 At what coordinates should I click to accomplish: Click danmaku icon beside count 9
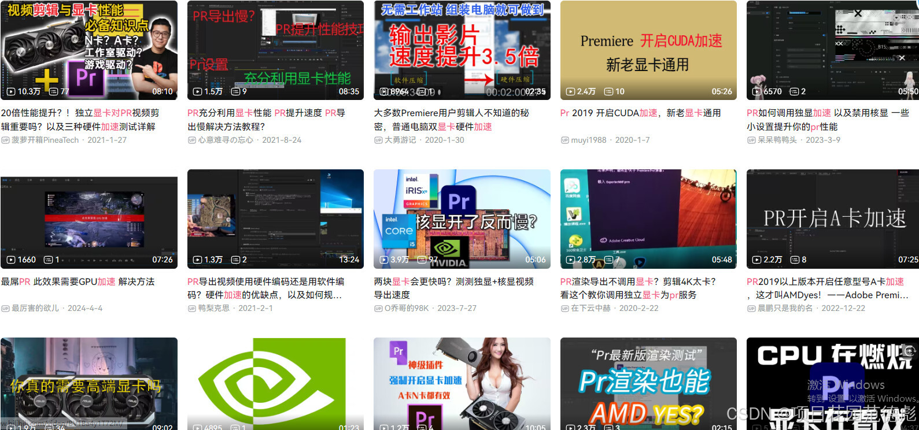(235, 91)
